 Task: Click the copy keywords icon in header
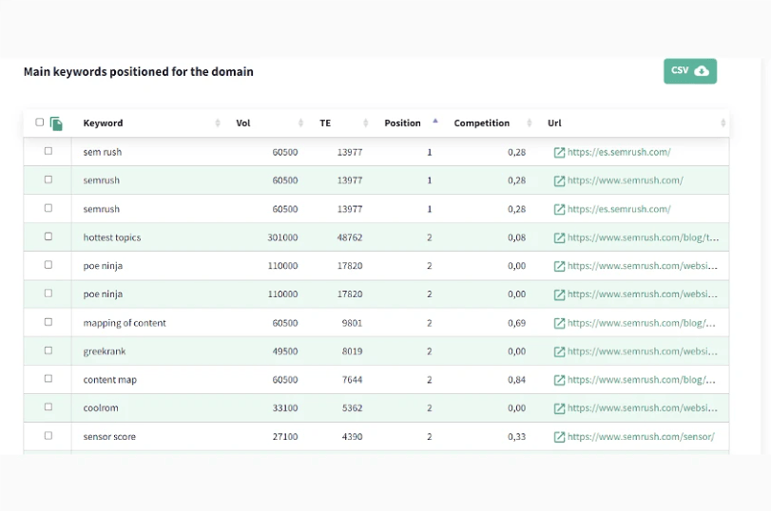point(56,123)
